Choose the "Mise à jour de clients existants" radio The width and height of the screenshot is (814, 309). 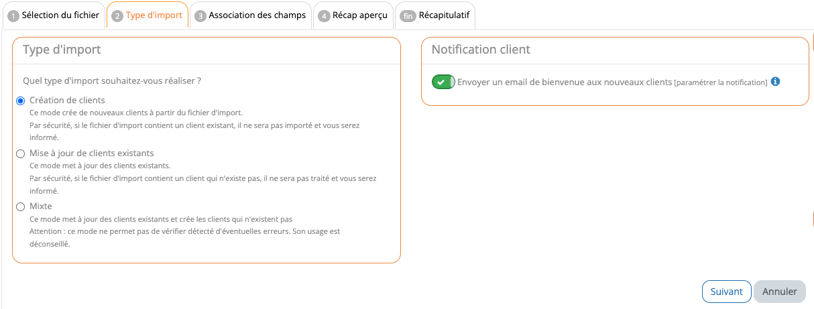(x=20, y=153)
